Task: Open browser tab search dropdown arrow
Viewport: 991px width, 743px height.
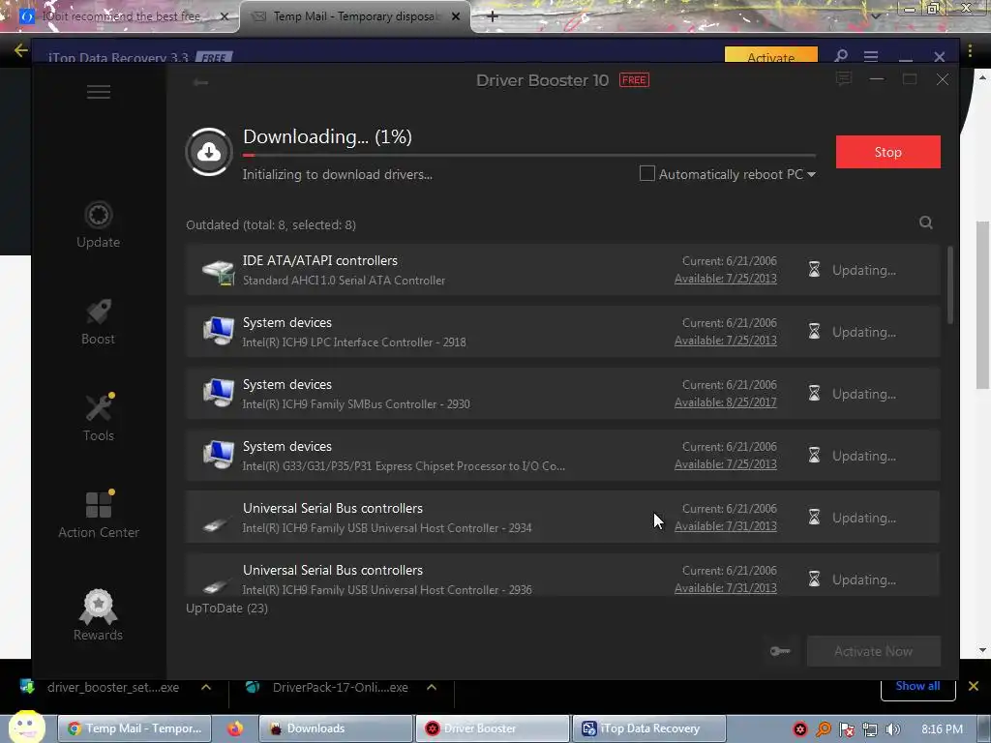Action: point(875,15)
